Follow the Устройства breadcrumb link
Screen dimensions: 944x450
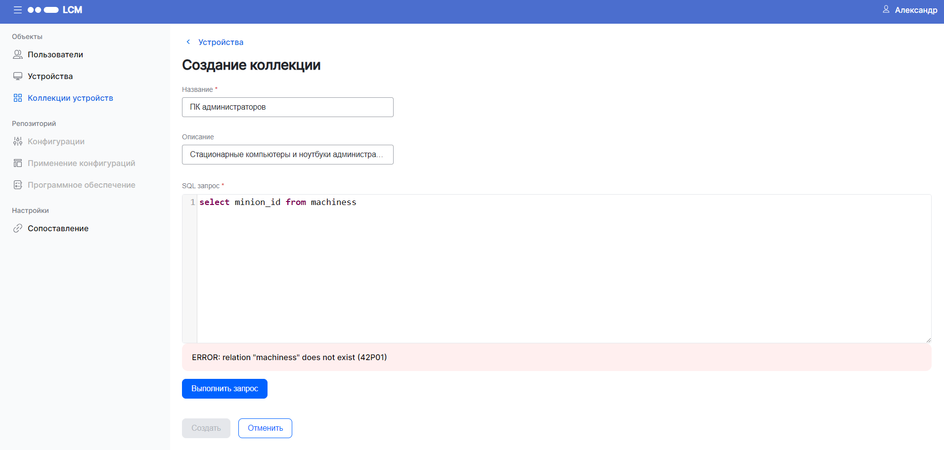click(x=221, y=42)
